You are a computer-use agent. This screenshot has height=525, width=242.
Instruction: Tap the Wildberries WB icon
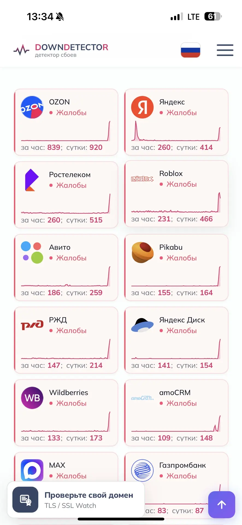tap(32, 398)
